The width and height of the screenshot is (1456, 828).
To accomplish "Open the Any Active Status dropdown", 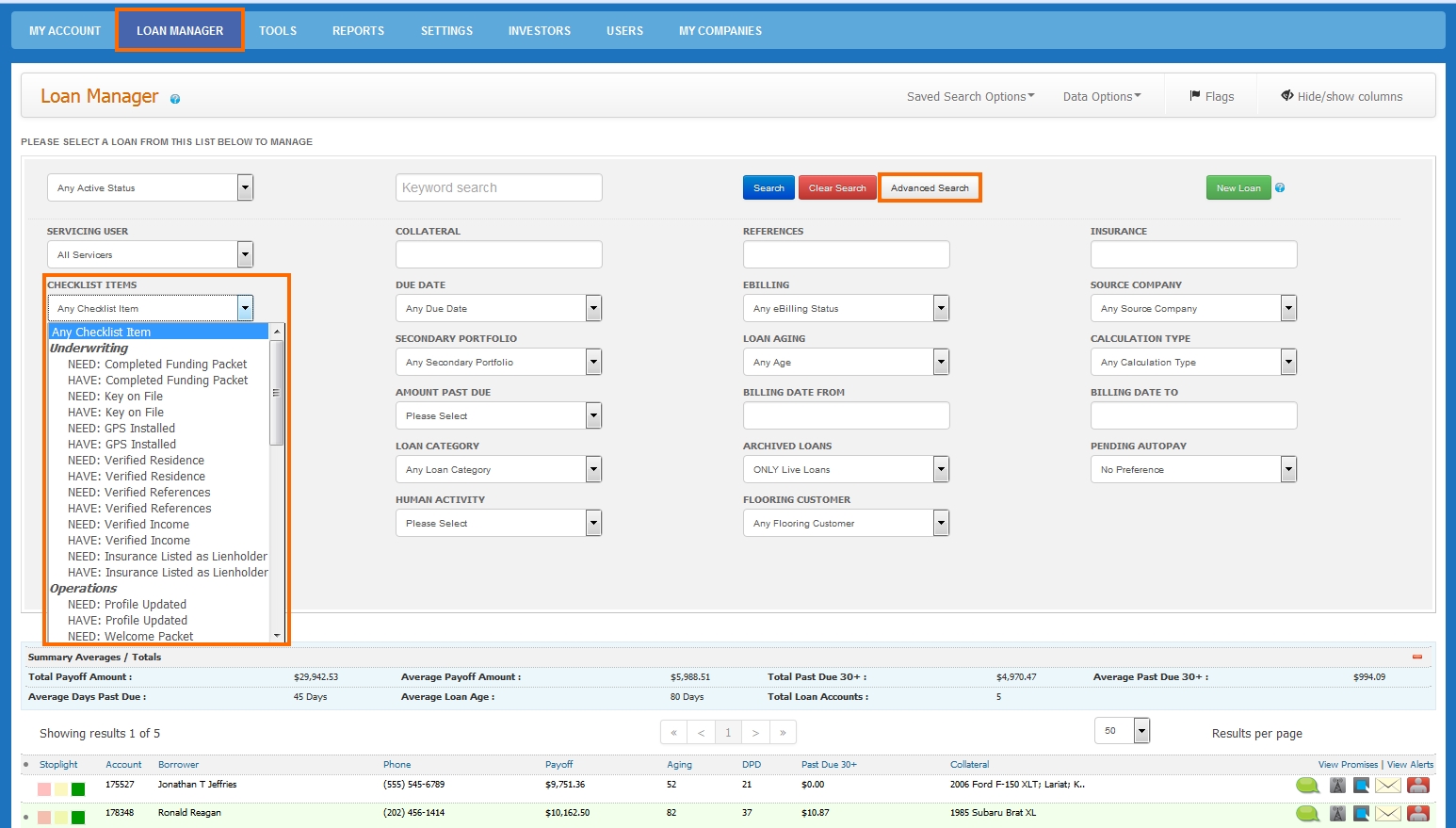I will pyautogui.click(x=151, y=187).
